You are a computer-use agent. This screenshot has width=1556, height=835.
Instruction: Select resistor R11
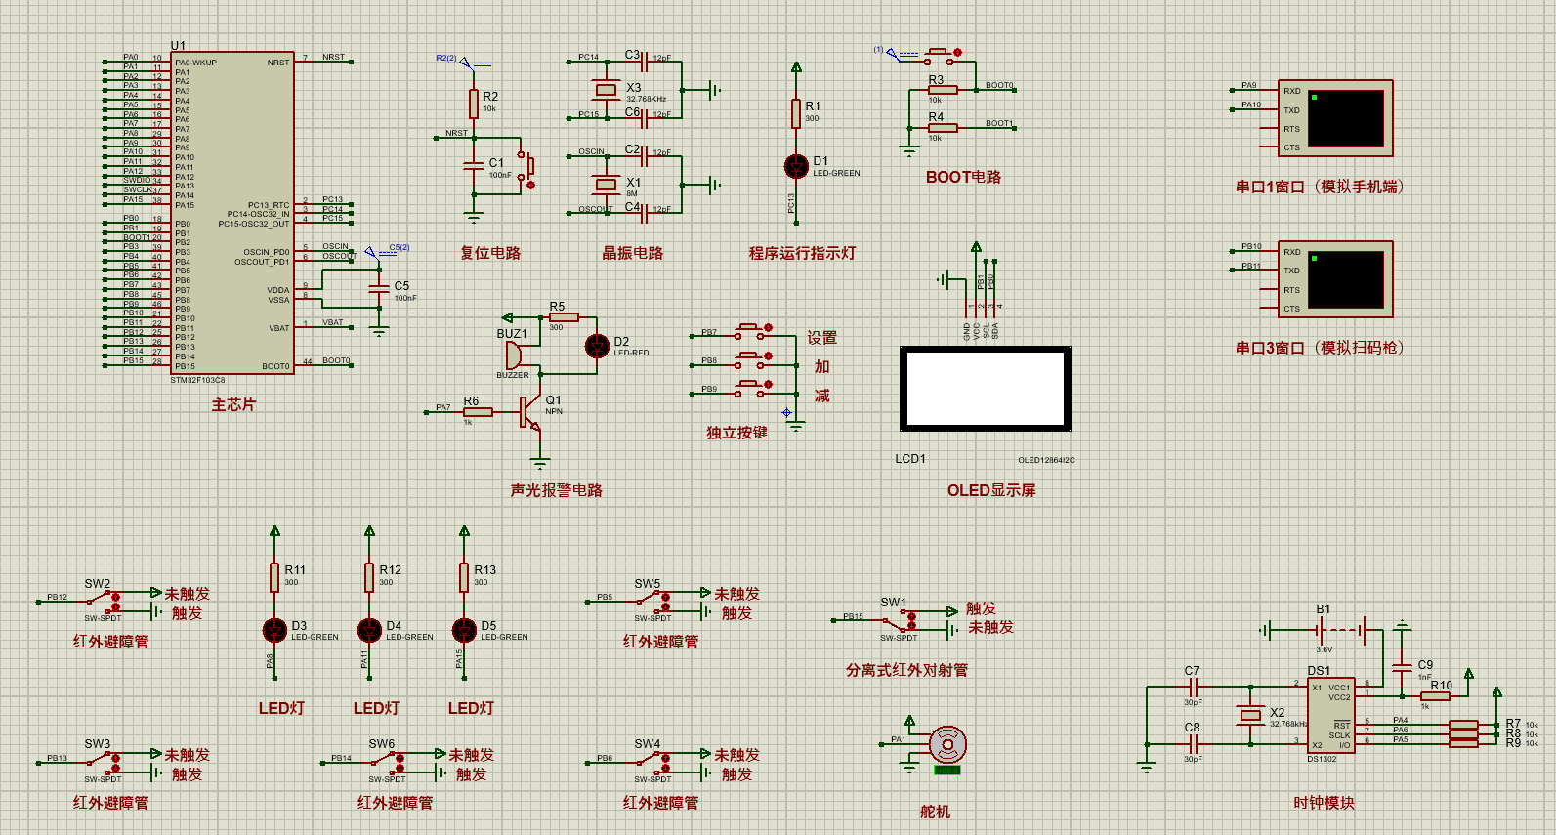[x=275, y=577]
